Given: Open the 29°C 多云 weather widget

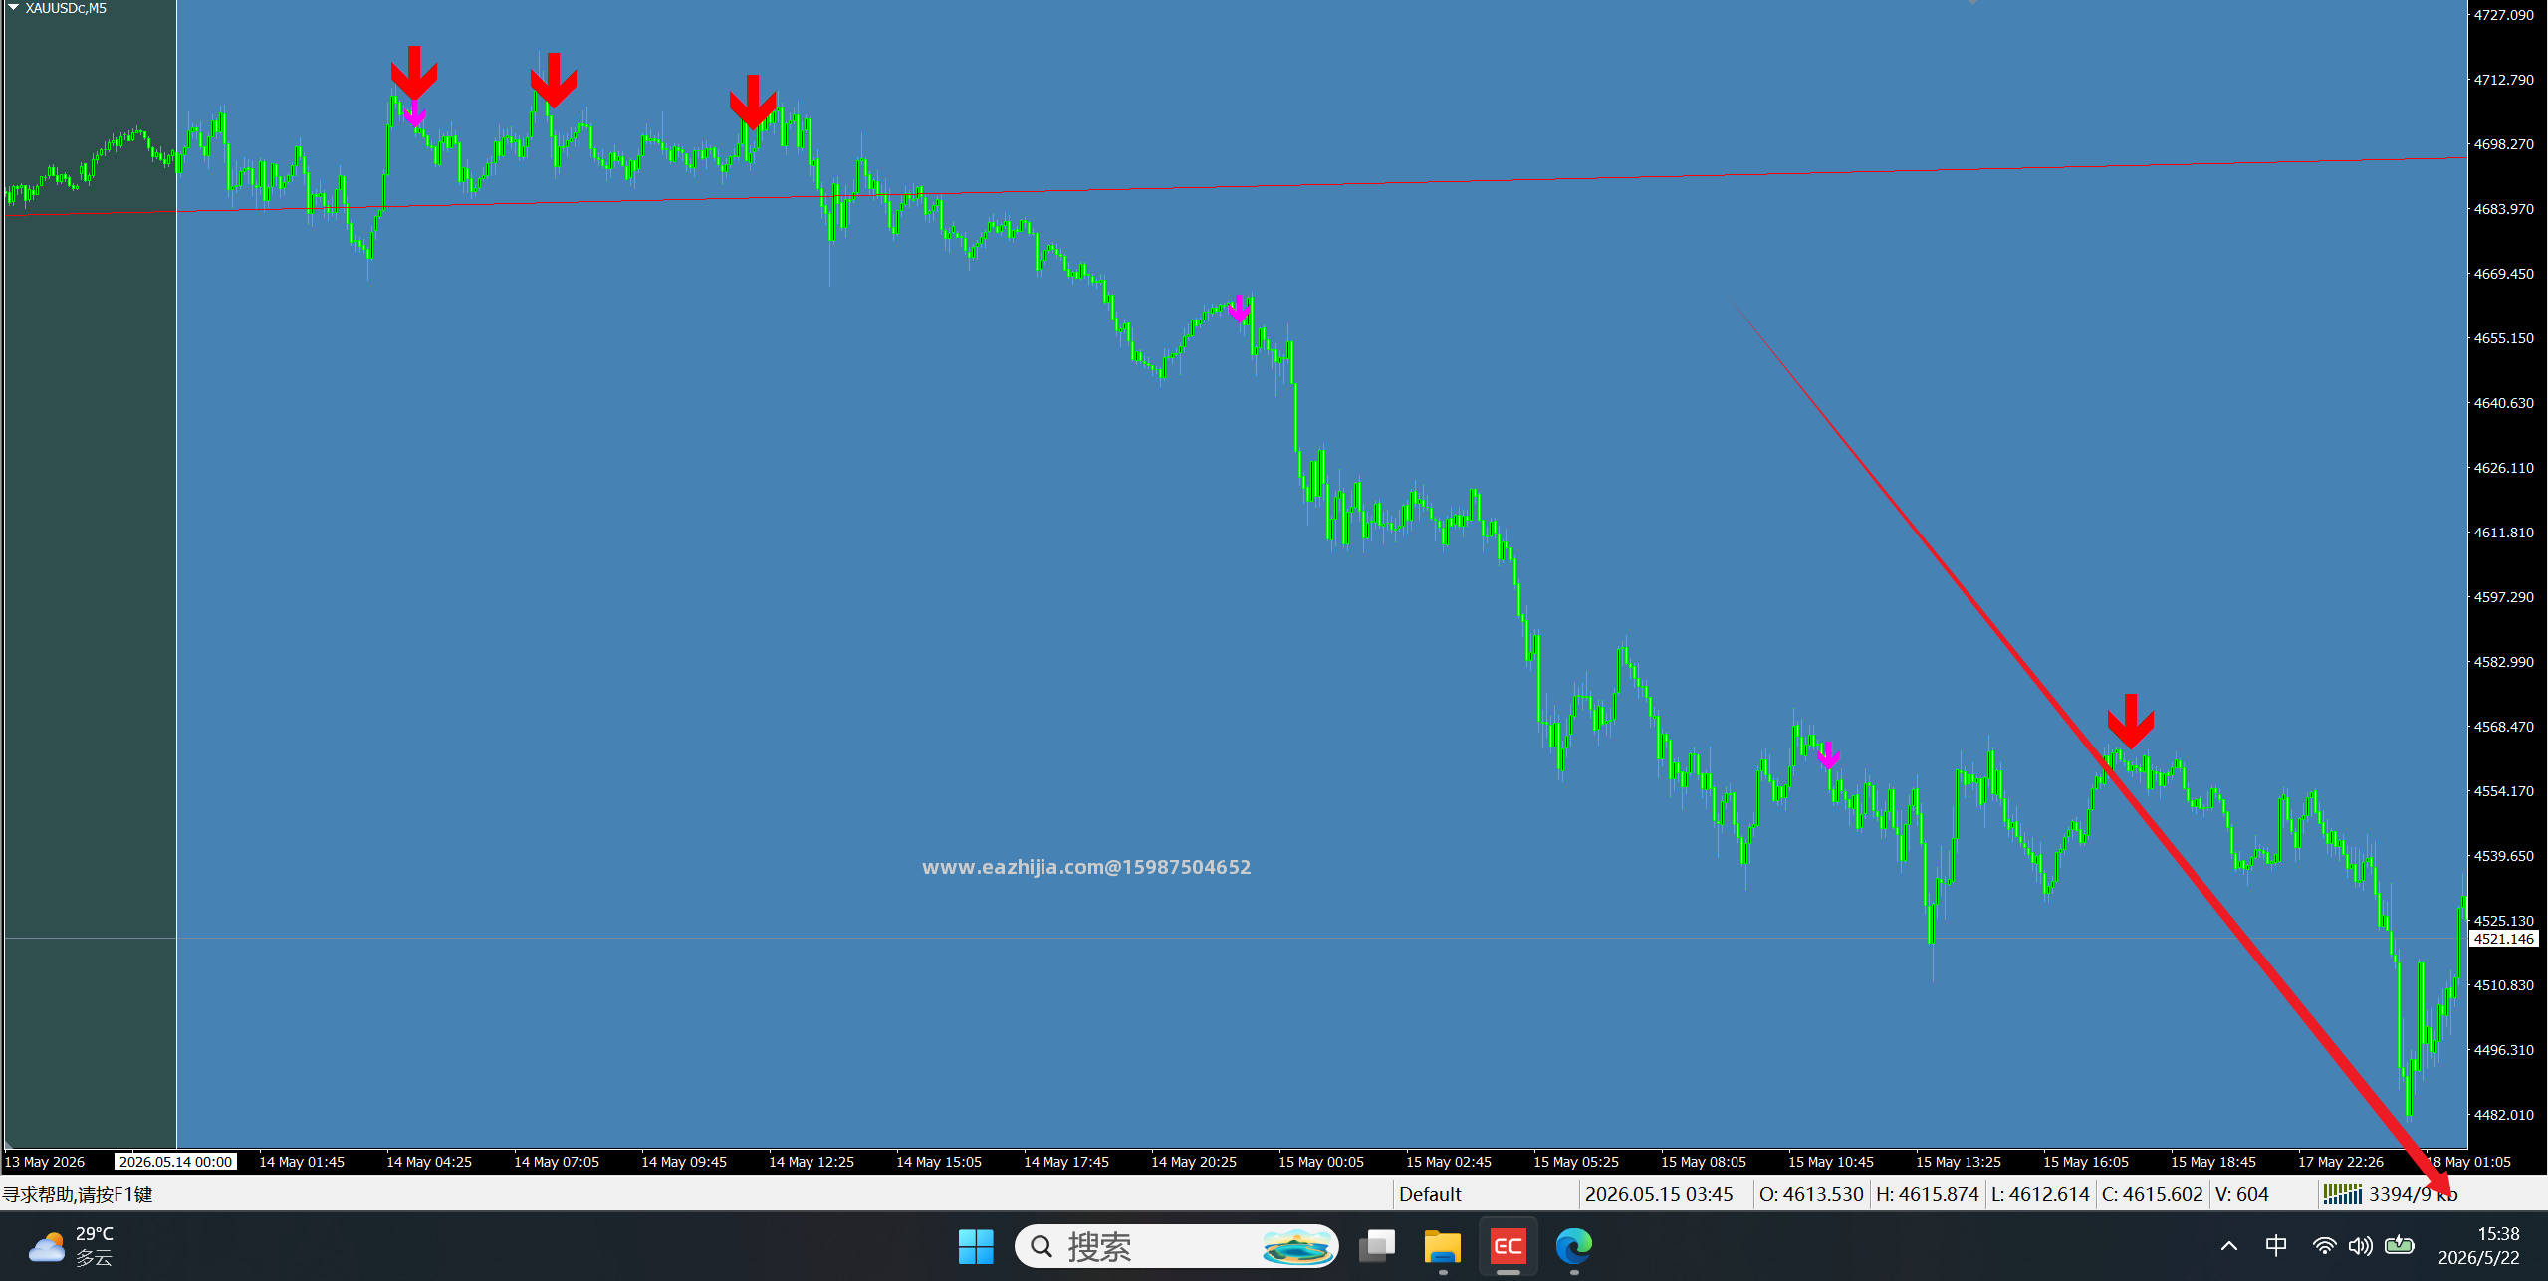Looking at the screenshot, I should [x=72, y=1246].
